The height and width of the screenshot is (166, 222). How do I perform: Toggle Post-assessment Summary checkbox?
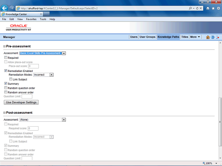tap(6, 145)
